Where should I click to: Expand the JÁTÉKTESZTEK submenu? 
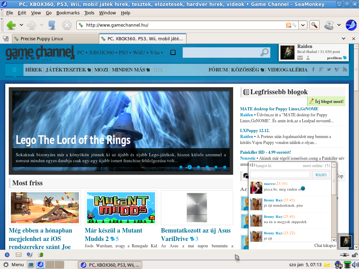point(89,70)
